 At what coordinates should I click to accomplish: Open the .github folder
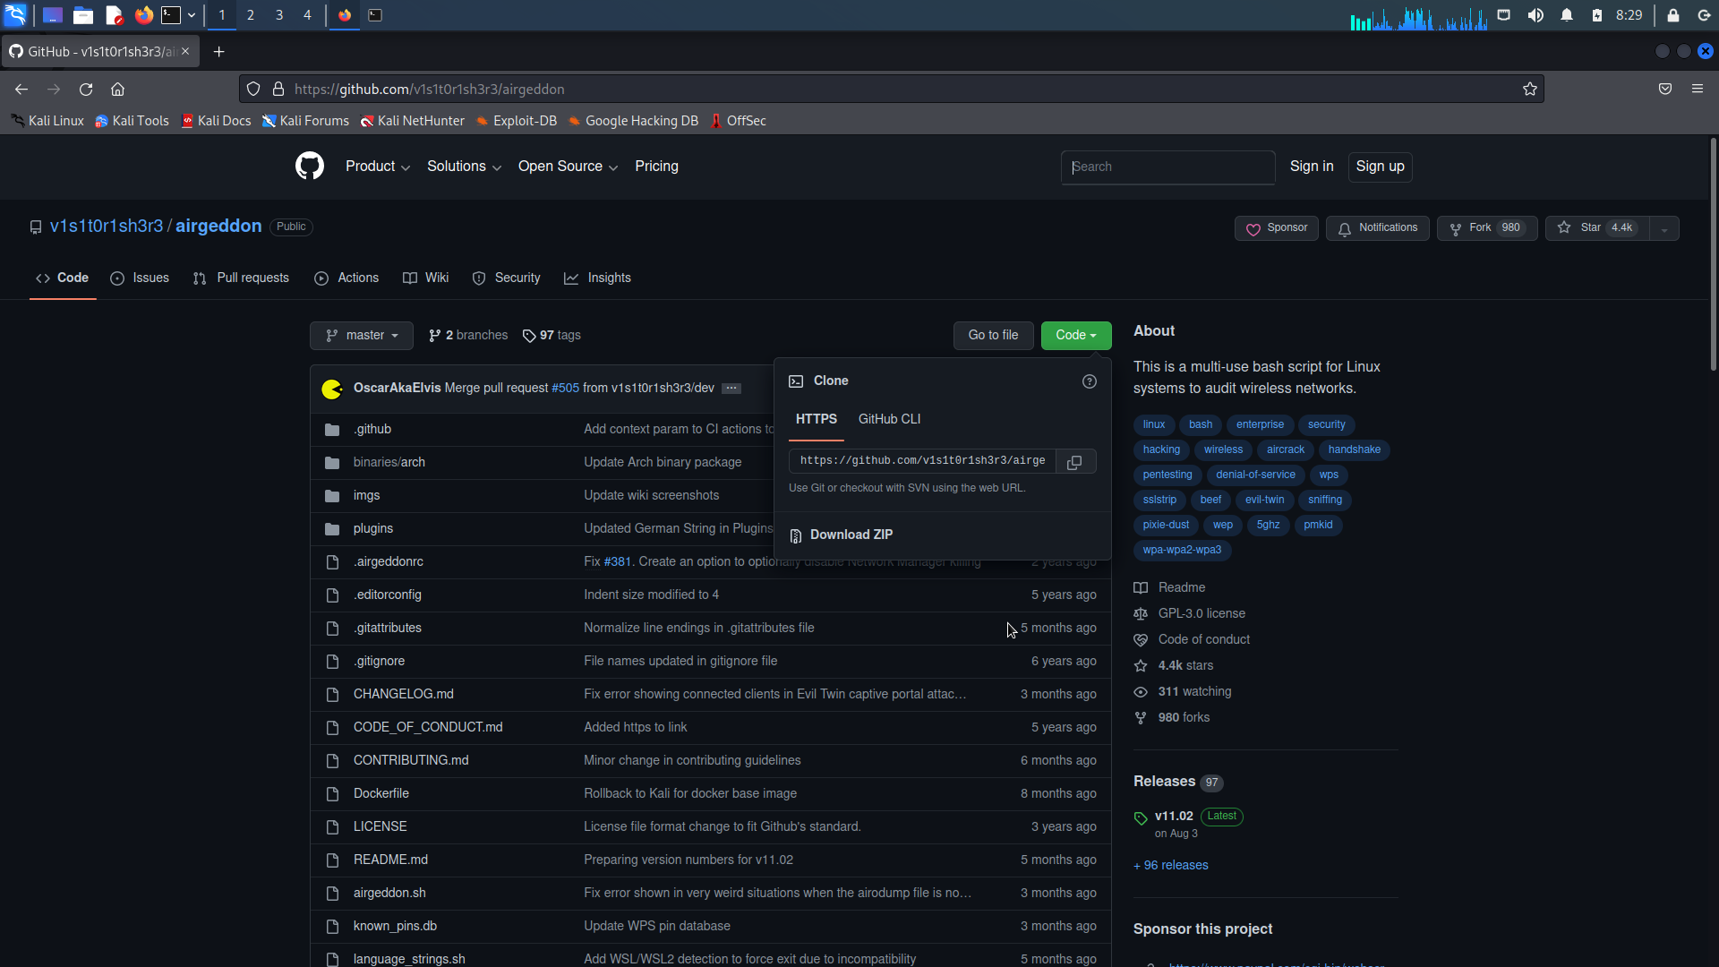click(x=372, y=430)
